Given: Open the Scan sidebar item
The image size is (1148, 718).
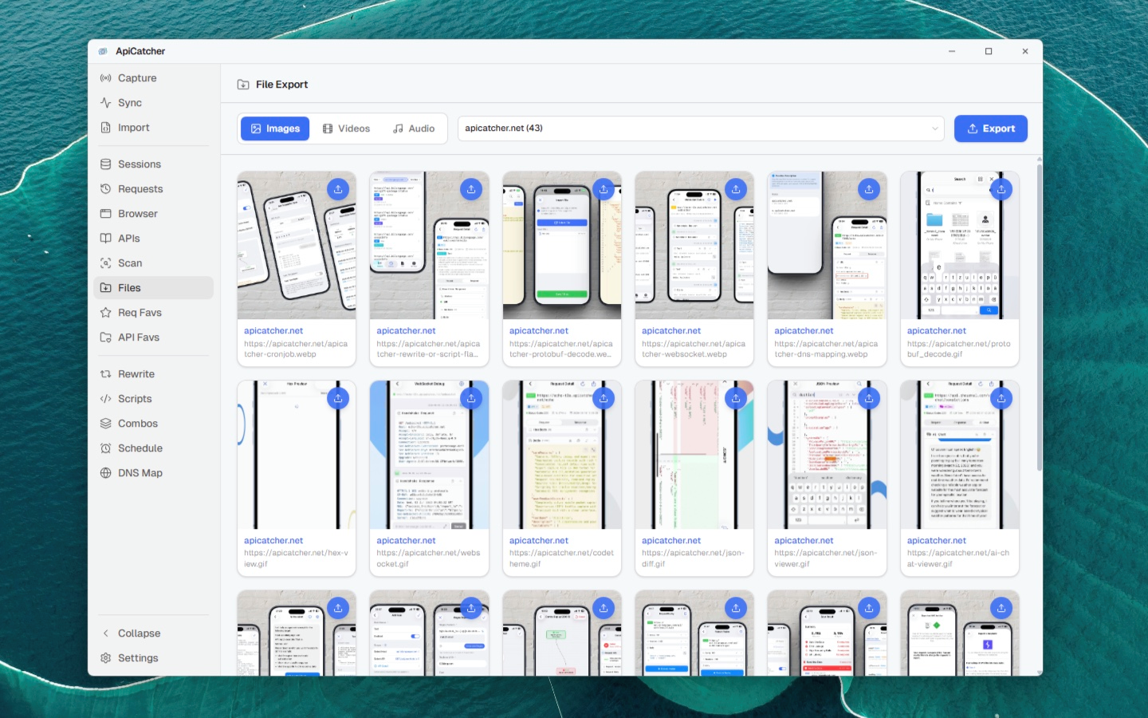Looking at the screenshot, I should 154,263.
